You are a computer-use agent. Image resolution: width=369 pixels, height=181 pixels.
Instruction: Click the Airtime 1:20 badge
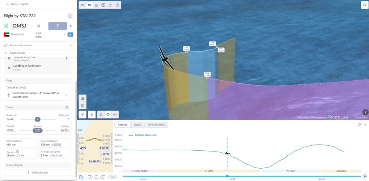[x=38, y=131]
